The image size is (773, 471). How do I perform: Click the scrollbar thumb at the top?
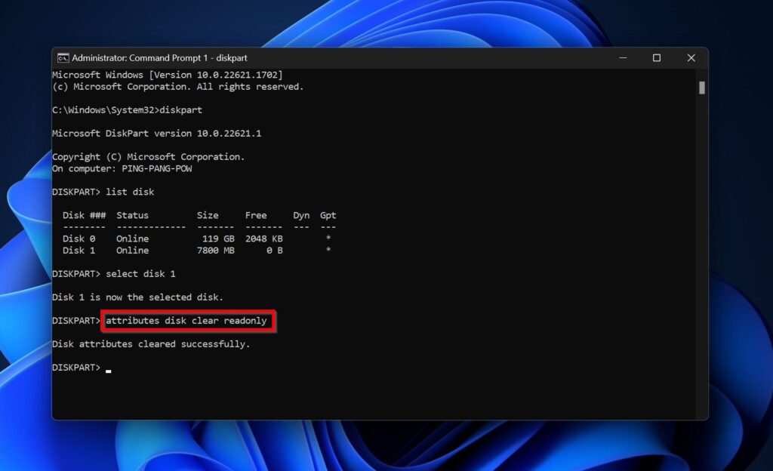pos(701,87)
